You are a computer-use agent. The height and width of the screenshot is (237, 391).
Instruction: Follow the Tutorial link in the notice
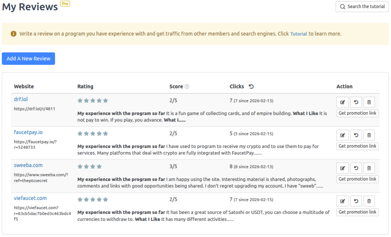[299, 34]
